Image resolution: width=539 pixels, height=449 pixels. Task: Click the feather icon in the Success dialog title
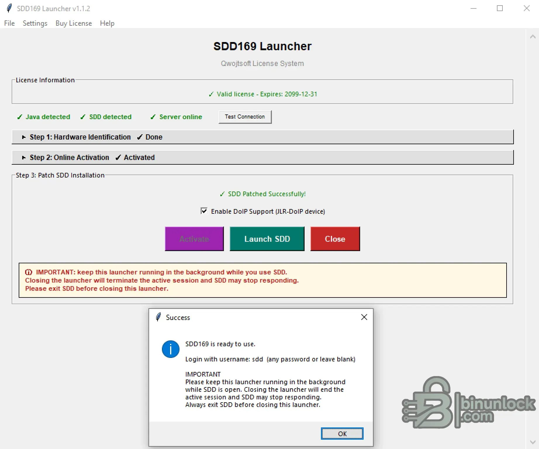click(158, 317)
